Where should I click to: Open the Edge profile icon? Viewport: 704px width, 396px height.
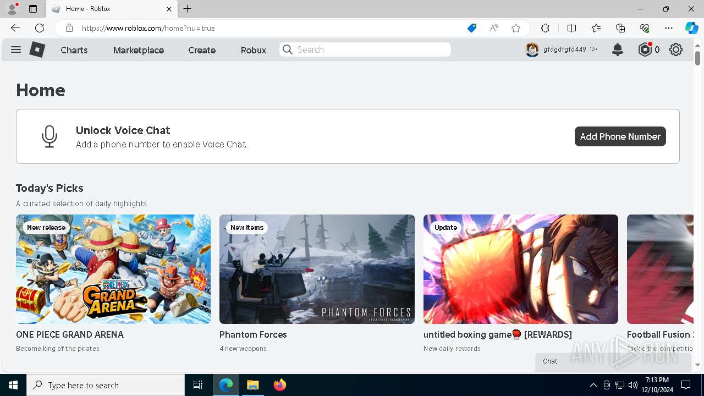(x=12, y=9)
